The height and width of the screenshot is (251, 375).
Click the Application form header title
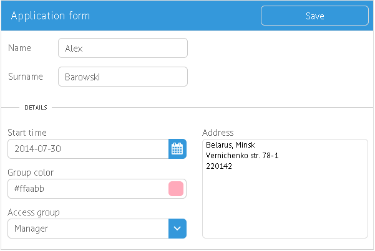pyautogui.click(x=51, y=16)
